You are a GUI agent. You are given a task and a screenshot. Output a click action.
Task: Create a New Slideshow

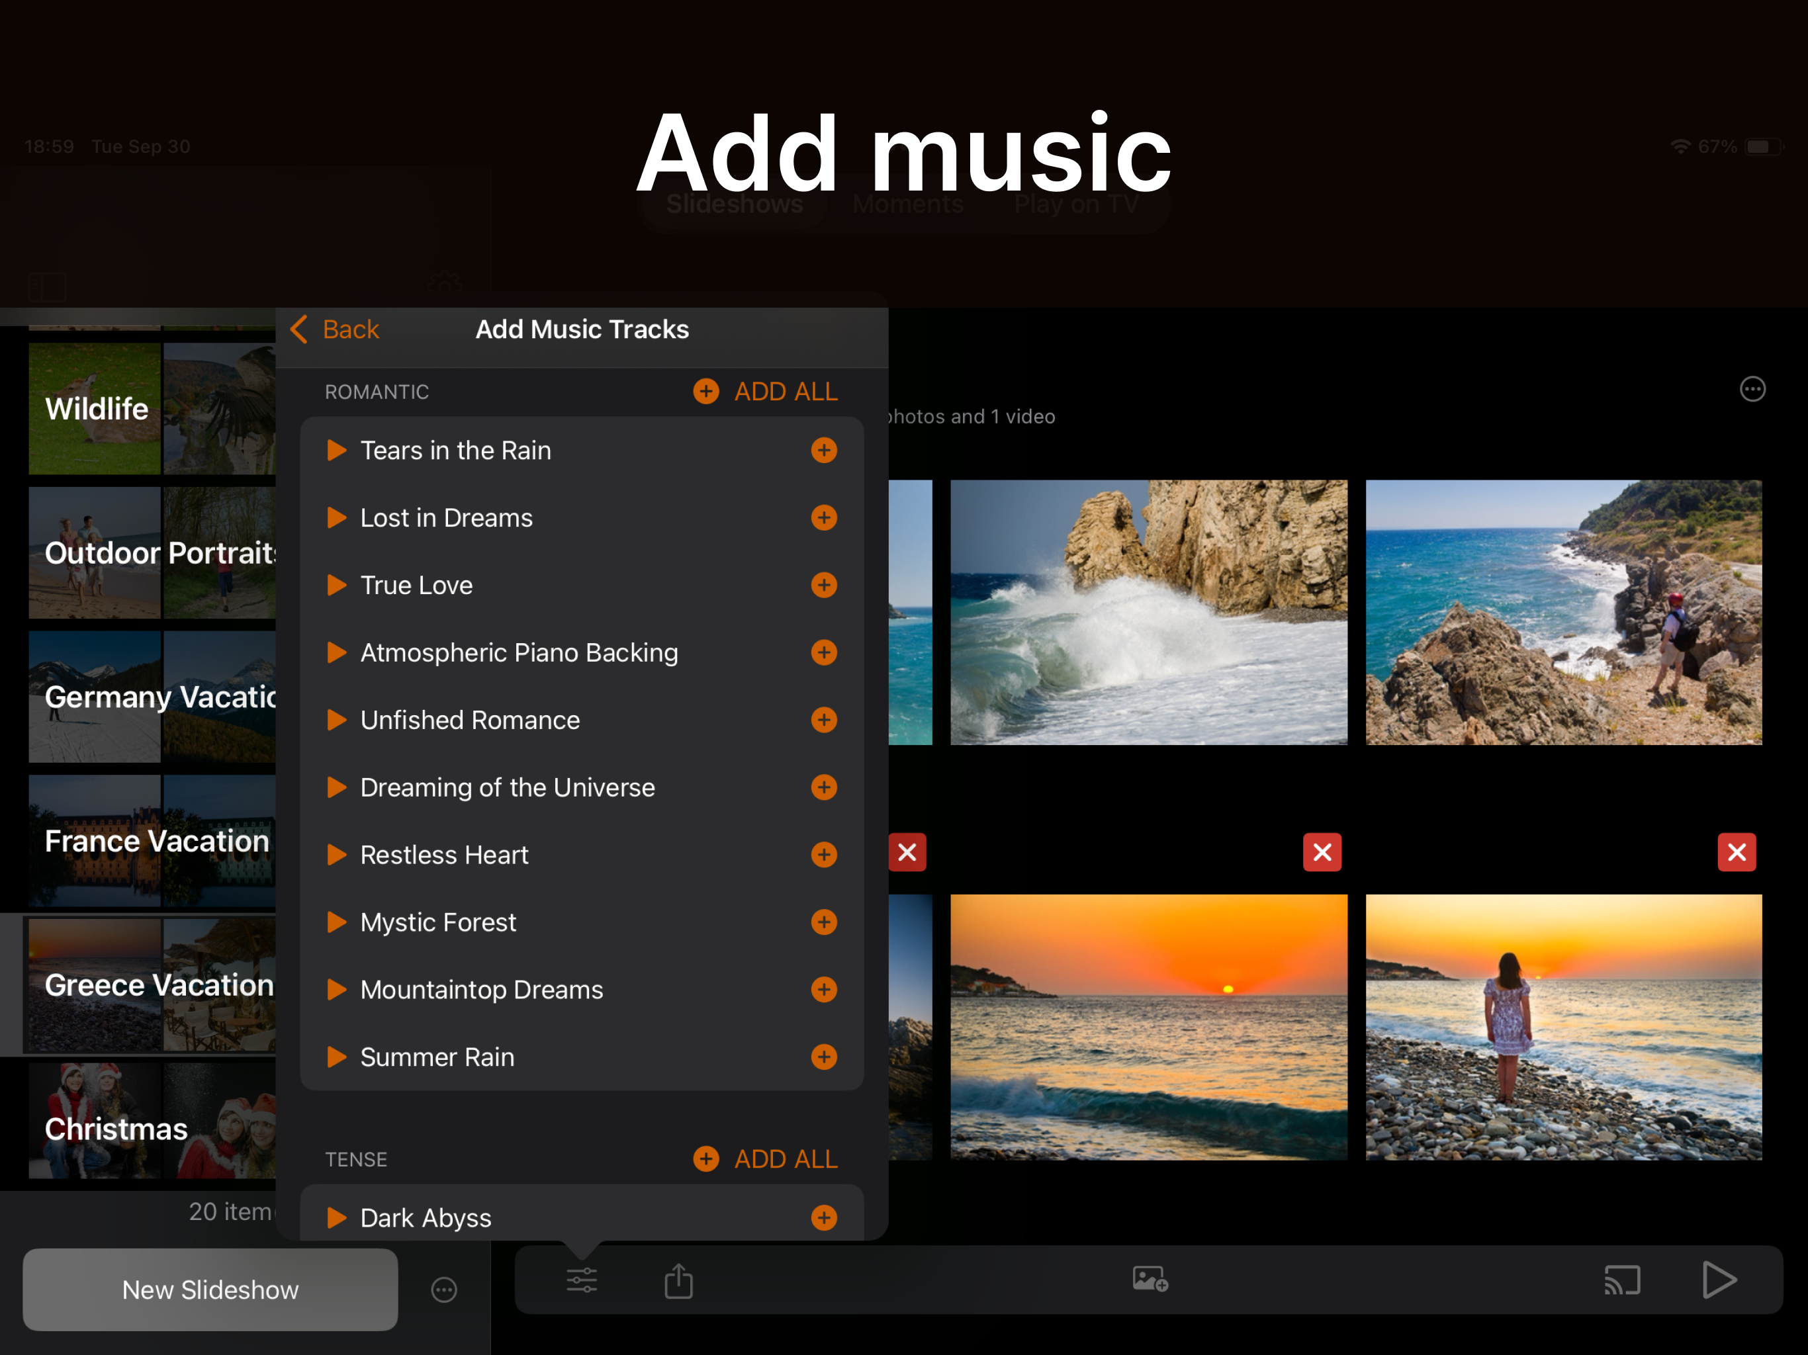tap(210, 1289)
